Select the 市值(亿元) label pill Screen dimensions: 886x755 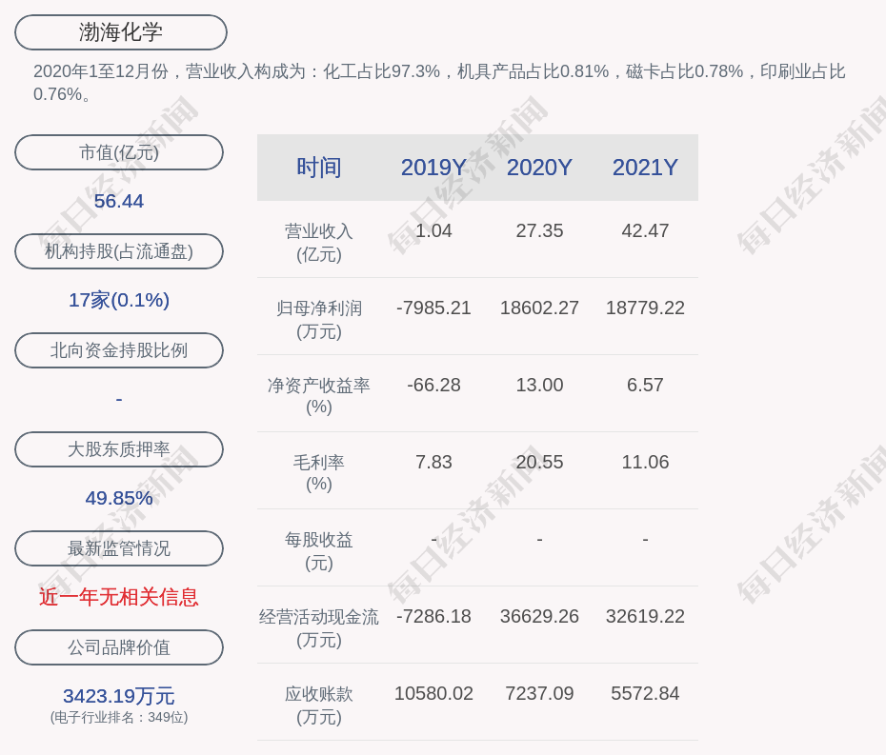119,152
